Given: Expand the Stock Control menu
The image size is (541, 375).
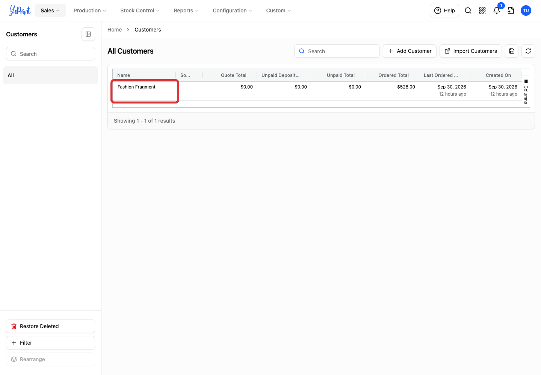Looking at the screenshot, I should coord(140,10).
